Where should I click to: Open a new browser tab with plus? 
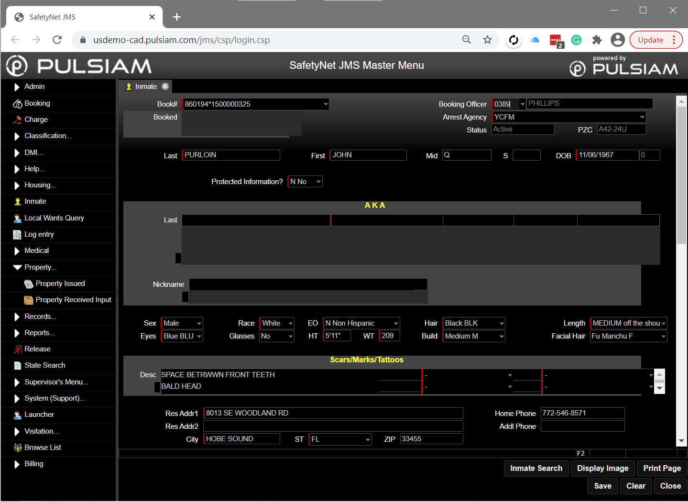pos(177,17)
